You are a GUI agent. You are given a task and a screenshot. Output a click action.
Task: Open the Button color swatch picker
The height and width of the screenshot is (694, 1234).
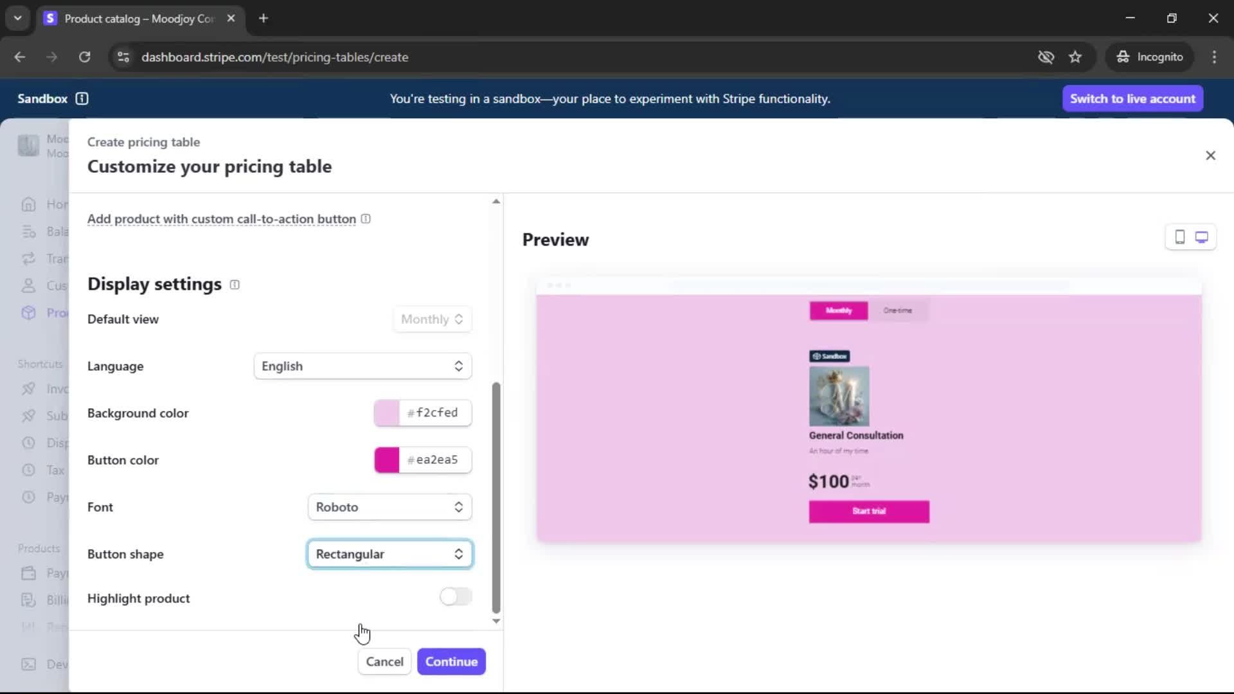[387, 460]
